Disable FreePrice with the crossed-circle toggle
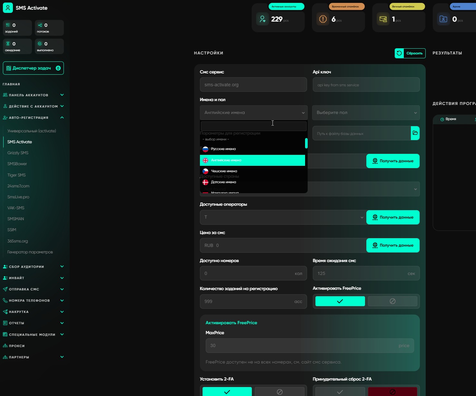The width and height of the screenshot is (476, 396). [392, 301]
